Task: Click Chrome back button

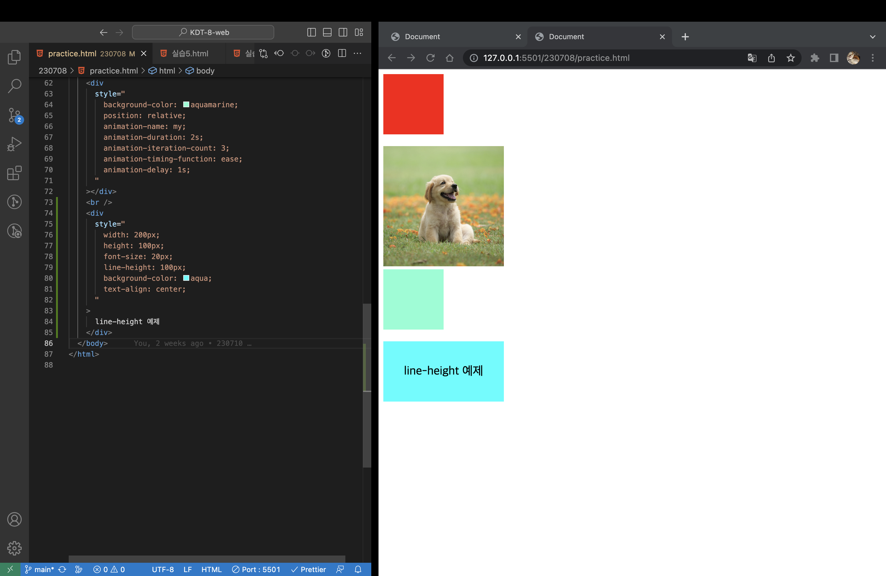Action: pos(392,58)
